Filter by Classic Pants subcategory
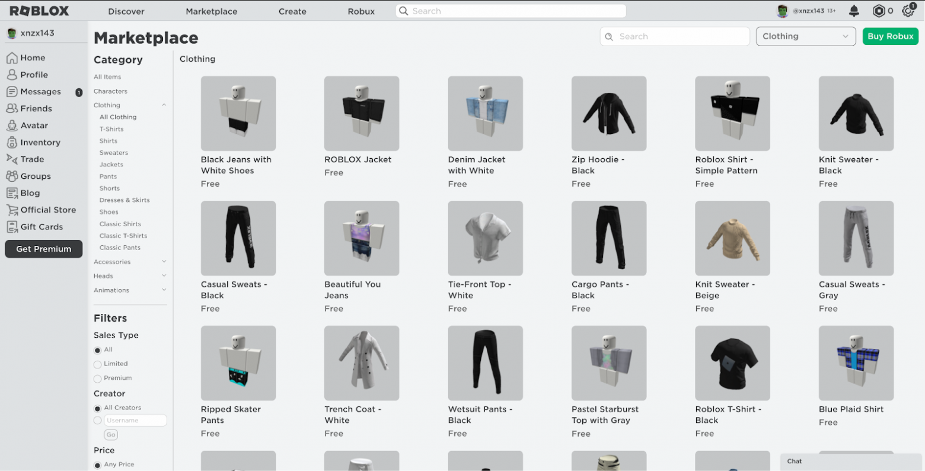Viewport: 925px width, 471px height. 120,248
